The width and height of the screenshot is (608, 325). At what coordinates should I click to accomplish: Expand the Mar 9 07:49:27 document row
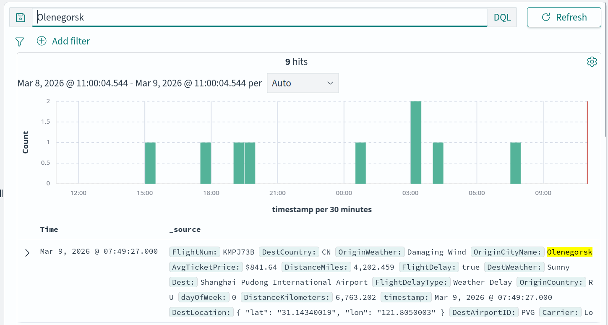(27, 252)
